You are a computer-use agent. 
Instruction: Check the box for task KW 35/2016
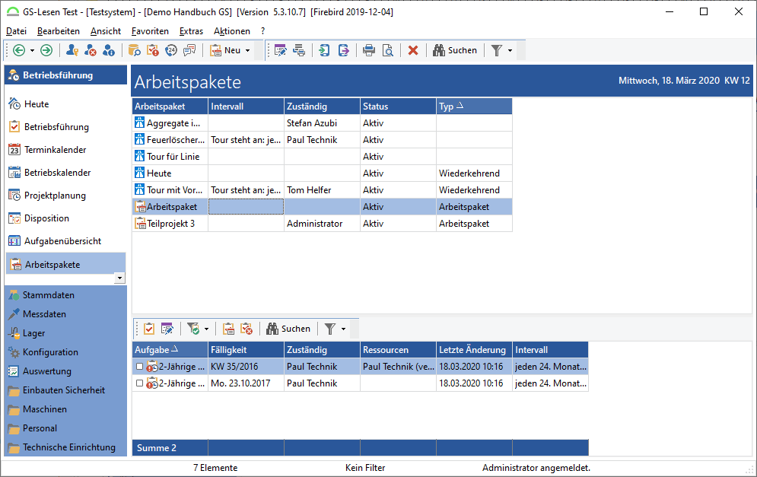(139, 367)
